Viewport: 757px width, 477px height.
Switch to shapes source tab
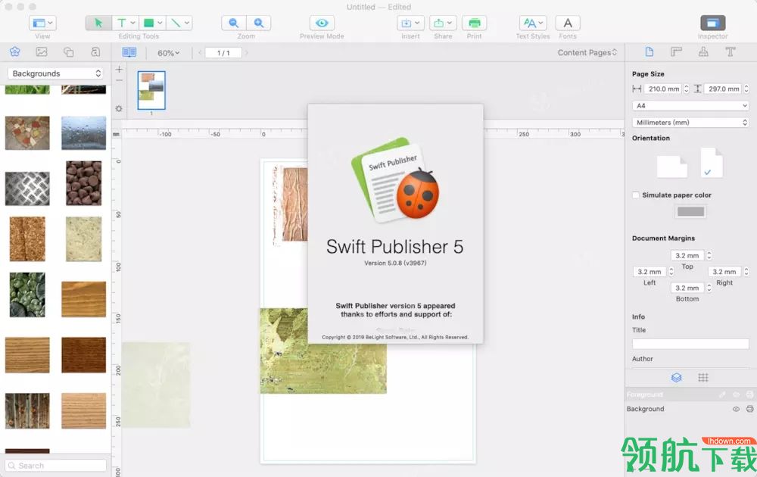tap(69, 51)
